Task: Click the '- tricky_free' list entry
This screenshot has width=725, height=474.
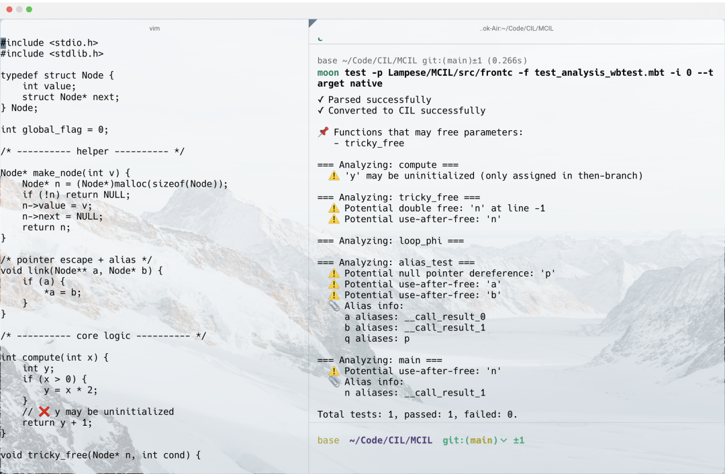Action: (x=369, y=143)
